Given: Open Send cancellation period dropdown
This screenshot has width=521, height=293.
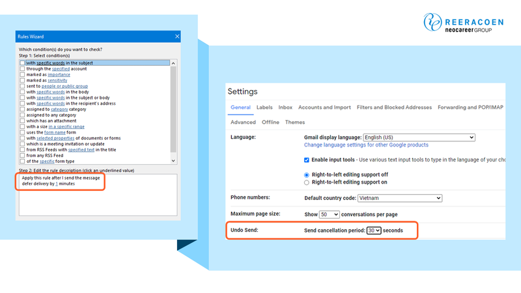Looking at the screenshot, I should (x=374, y=230).
